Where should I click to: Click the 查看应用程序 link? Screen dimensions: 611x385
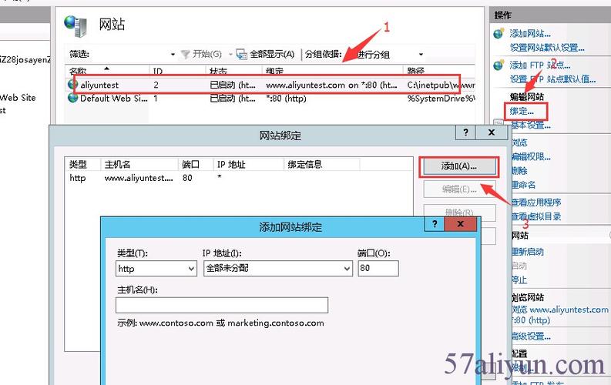pos(535,203)
